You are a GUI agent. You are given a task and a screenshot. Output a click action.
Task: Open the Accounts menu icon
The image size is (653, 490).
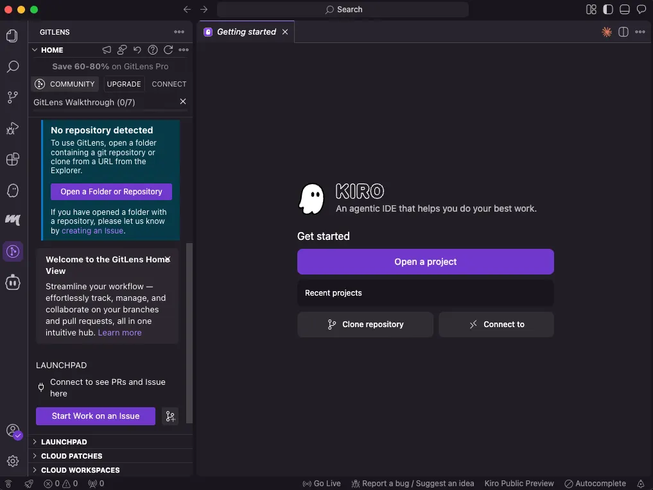[13, 431]
